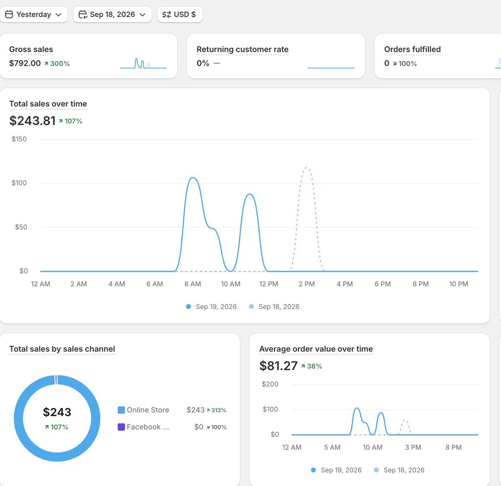Viewport: 501px width, 486px height.
Task: Click the truncated Facebook channel label
Action: click(148, 427)
